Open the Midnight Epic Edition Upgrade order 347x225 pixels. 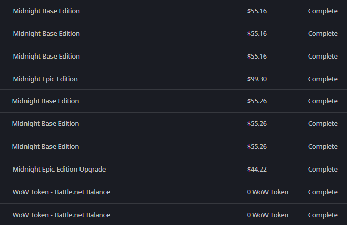coord(59,170)
